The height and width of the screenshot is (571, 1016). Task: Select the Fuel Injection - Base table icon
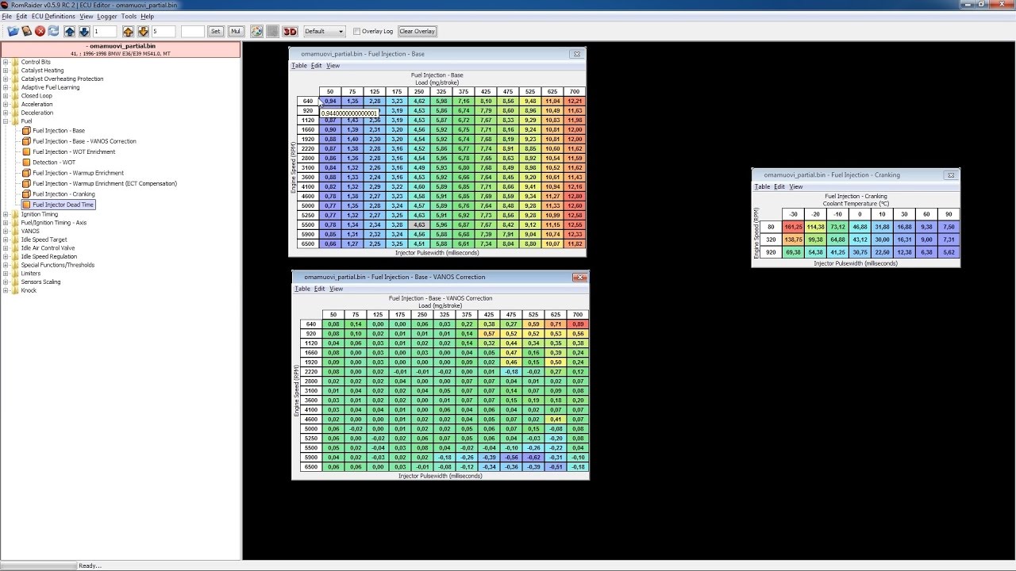click(x=26, y=131)
